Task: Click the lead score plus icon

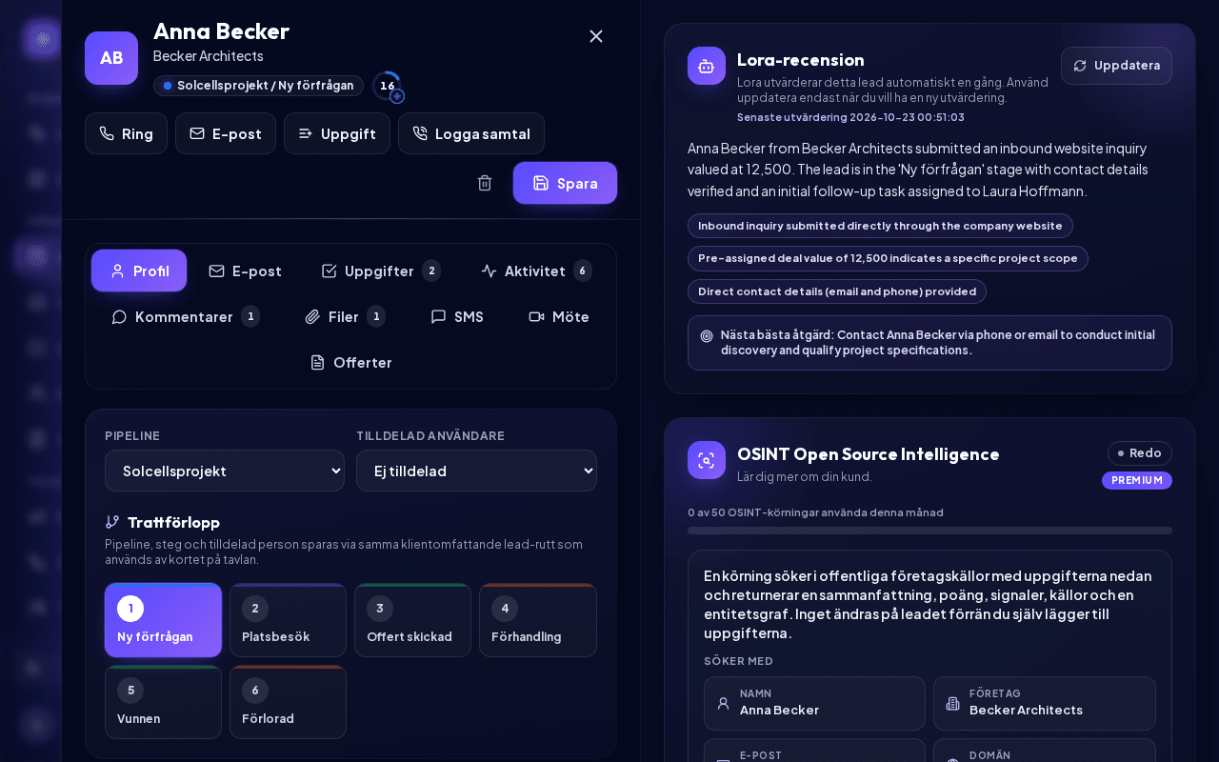Action: point(397,96)
